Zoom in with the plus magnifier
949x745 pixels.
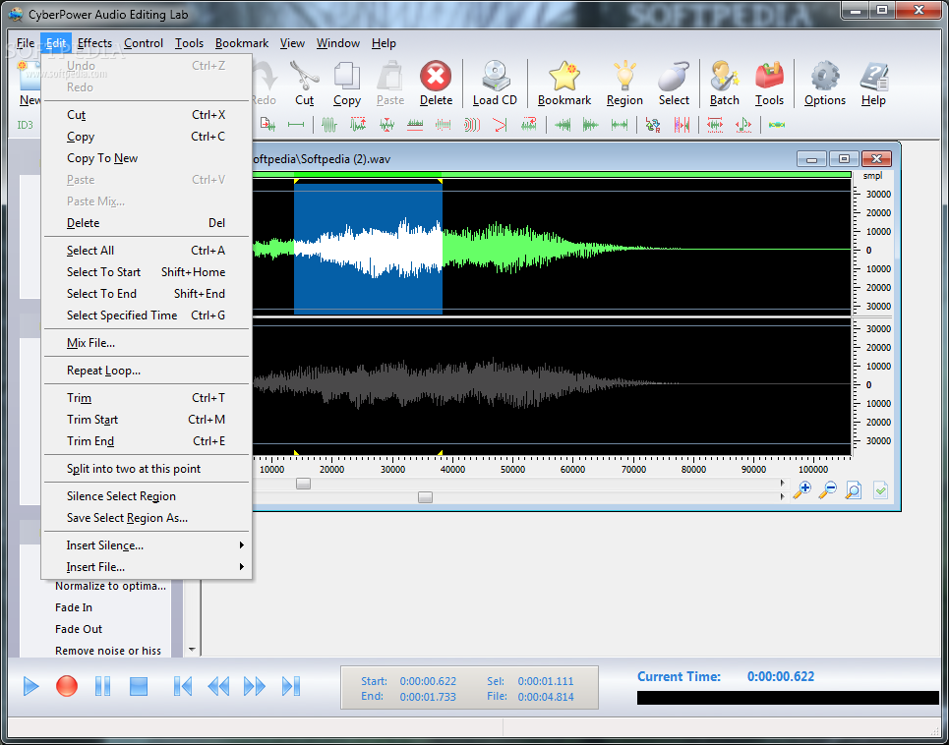pos(801,489)
